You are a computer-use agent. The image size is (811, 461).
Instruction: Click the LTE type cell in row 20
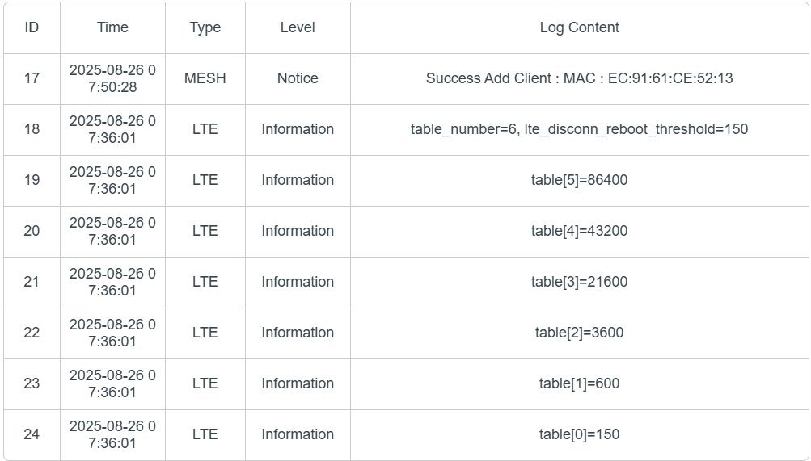tap(205, 231)
